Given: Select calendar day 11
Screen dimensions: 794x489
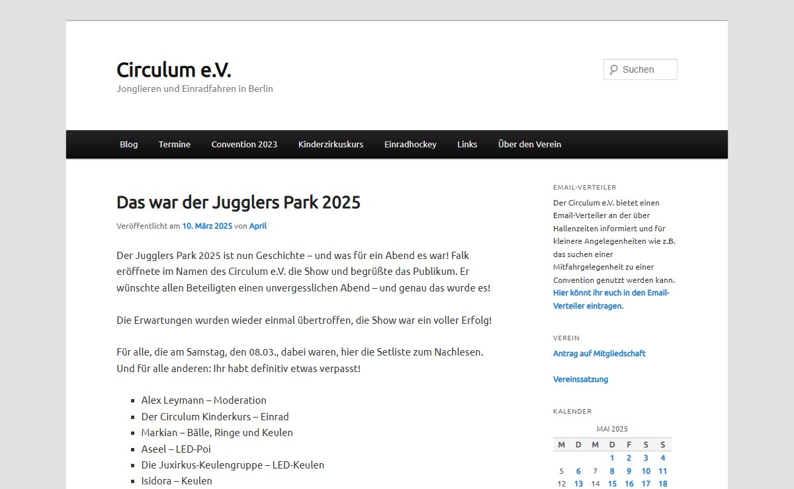Looking at the screenshot, I should point(662,471).
